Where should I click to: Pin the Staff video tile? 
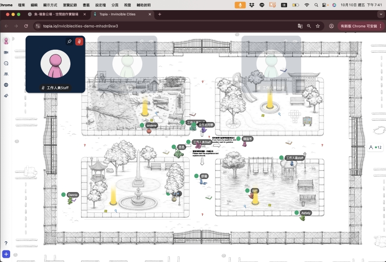click(x=69, y=41)
